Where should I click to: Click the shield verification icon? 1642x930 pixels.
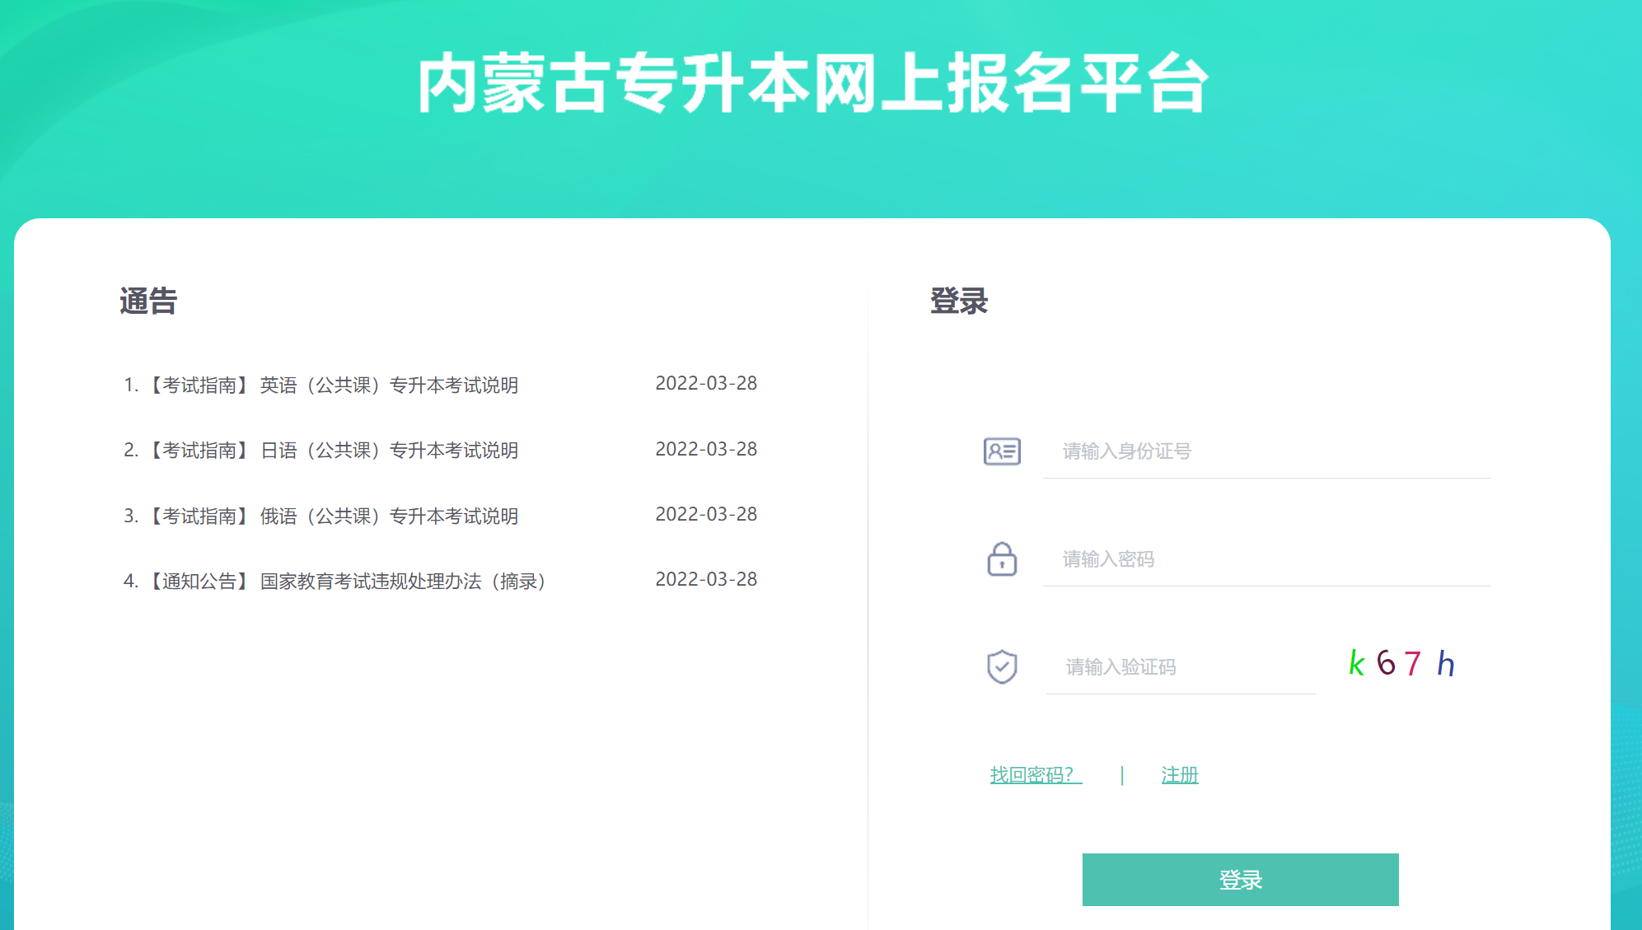pos(1002,666)
